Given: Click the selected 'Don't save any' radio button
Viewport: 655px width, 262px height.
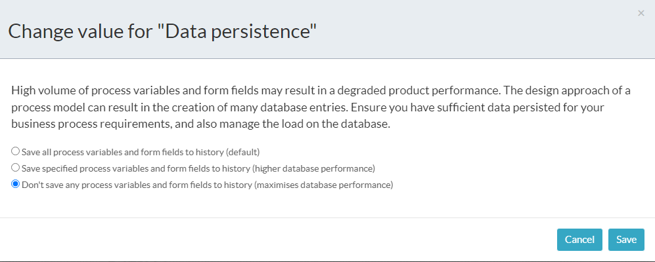Looking at the screenshot, I should coord(16,185).
